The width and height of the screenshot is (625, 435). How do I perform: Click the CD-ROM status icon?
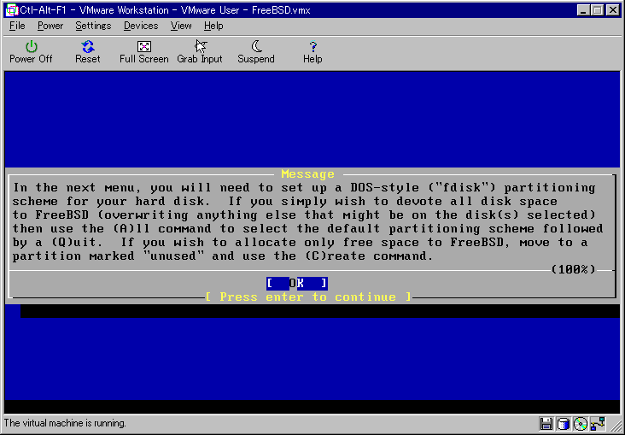(581, 424)
